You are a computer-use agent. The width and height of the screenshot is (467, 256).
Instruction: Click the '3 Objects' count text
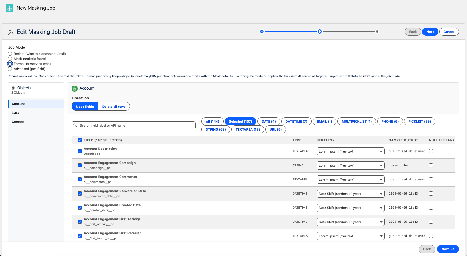click(x=18, y=93)
